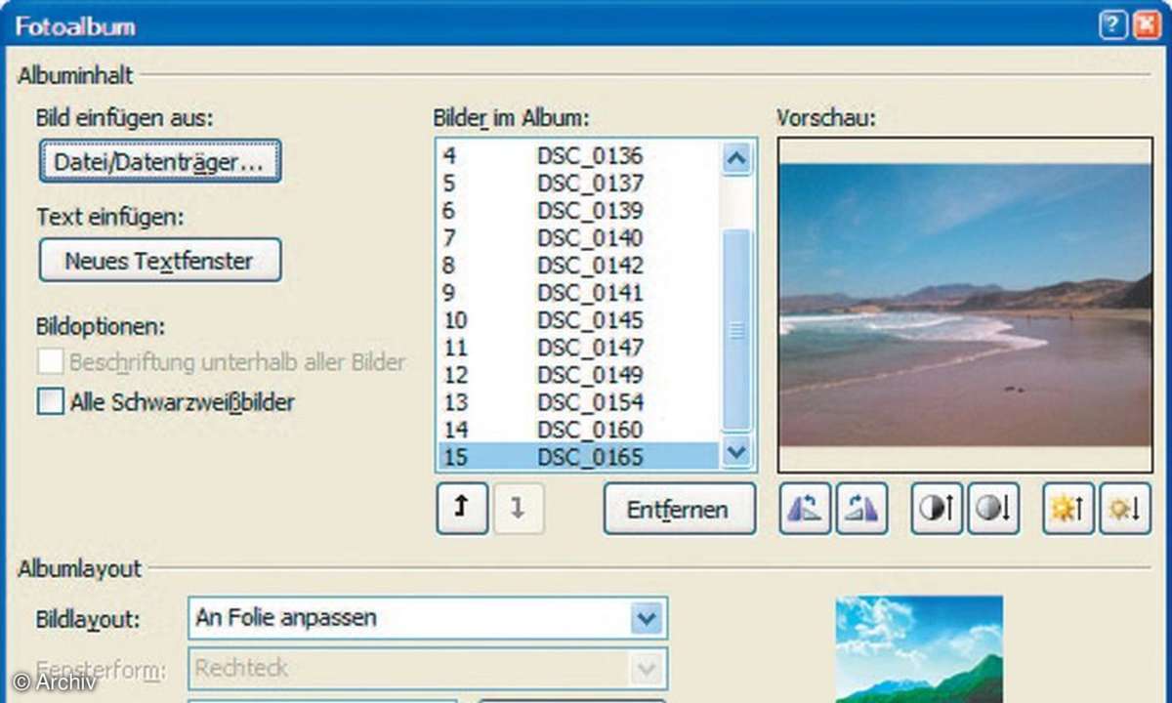This screenshot has height=703, width=1172.
Task: Select DSC_0160 in the album list
Action: (x=579, y=429)
